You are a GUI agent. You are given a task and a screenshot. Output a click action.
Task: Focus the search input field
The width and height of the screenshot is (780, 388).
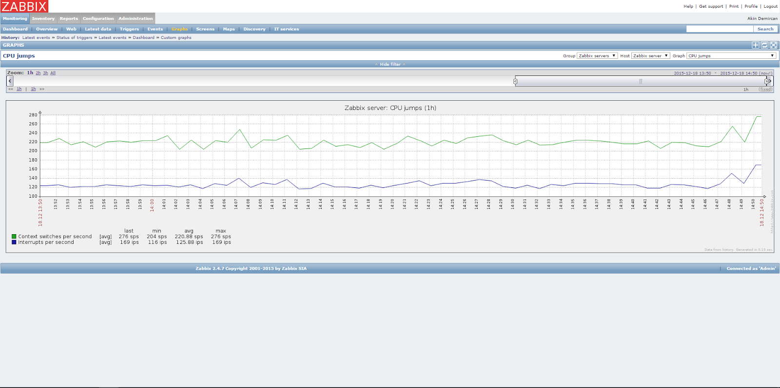pyautogui.click(x=720, y=29)
